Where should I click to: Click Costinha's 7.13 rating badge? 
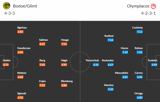click(x=139, y=32)
